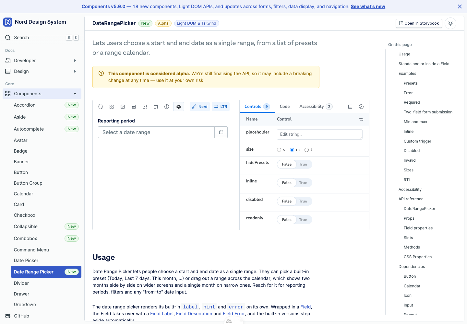467x324 pixels.
Task: Set hidePresets toggle to False
Action: pos(287,164)
